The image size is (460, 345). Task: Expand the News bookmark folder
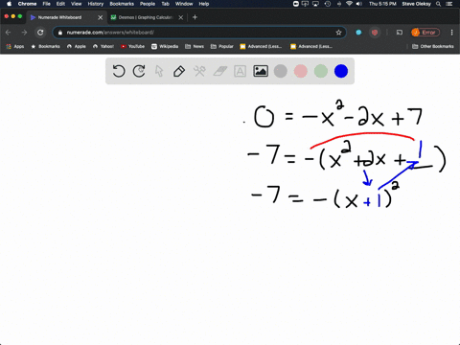coord(195,46)
